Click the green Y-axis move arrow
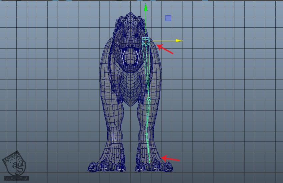Image resolution: width=283 pixels, height=183 pixels. 145,8
